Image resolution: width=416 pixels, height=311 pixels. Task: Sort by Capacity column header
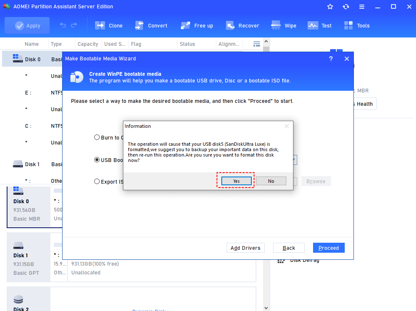click(88, 44)
